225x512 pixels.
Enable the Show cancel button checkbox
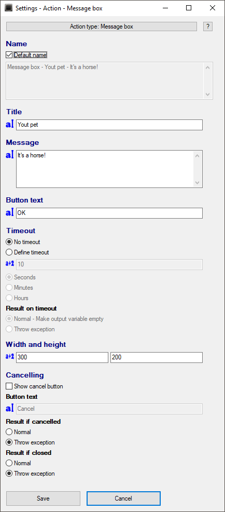click(x=9, y=386)
